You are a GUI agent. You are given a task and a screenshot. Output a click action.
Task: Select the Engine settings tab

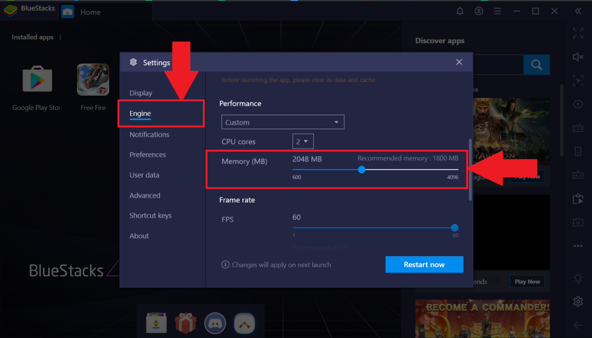[140, 113]
